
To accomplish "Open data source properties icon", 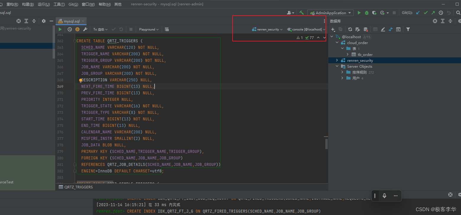I will [x=358, y=29].
